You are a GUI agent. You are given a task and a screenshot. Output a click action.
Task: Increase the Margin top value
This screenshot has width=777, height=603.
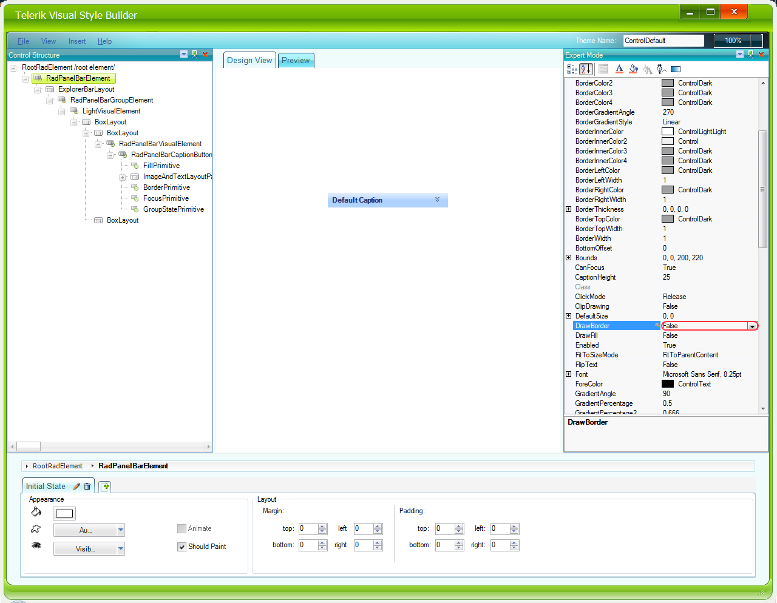322,526
